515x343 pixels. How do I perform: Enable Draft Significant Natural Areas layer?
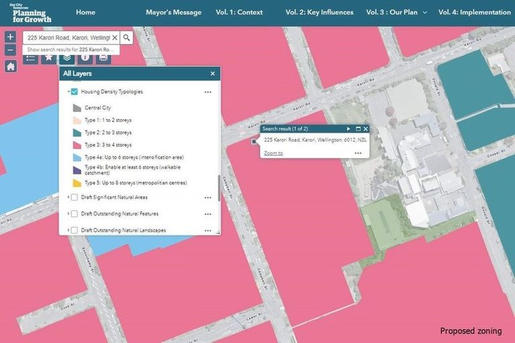[x=74, y=198]
